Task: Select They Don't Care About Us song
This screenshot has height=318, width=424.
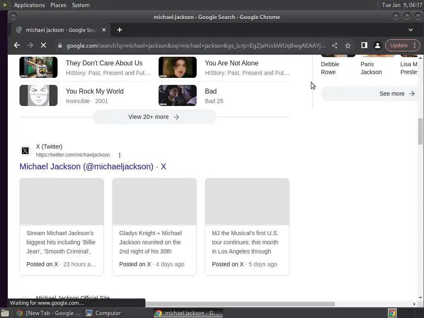Action: click(104, 63)
